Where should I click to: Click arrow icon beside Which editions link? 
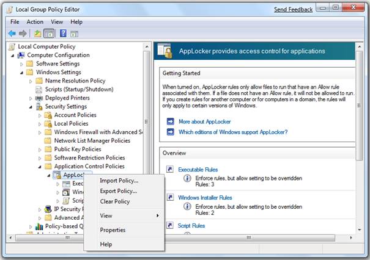pyautogui.click(x=171, y=132)
